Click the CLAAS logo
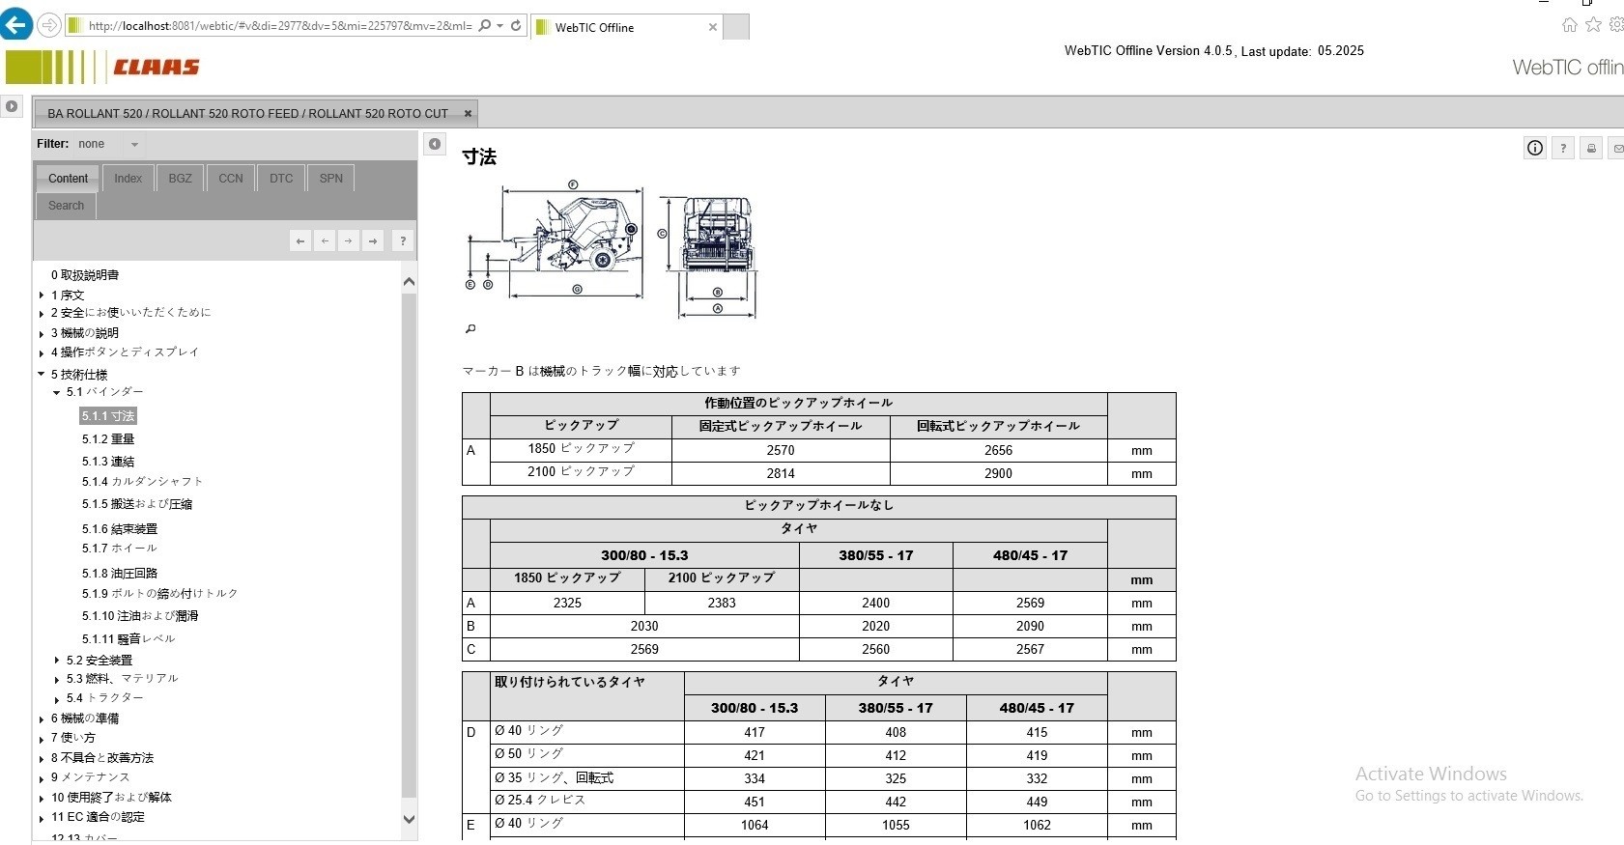 pos(157,67)
